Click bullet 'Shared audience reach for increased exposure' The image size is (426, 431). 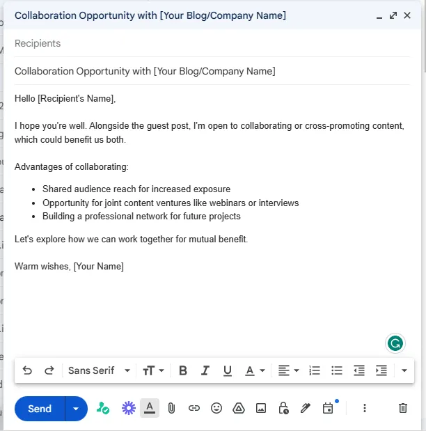[x=136, y=189]
